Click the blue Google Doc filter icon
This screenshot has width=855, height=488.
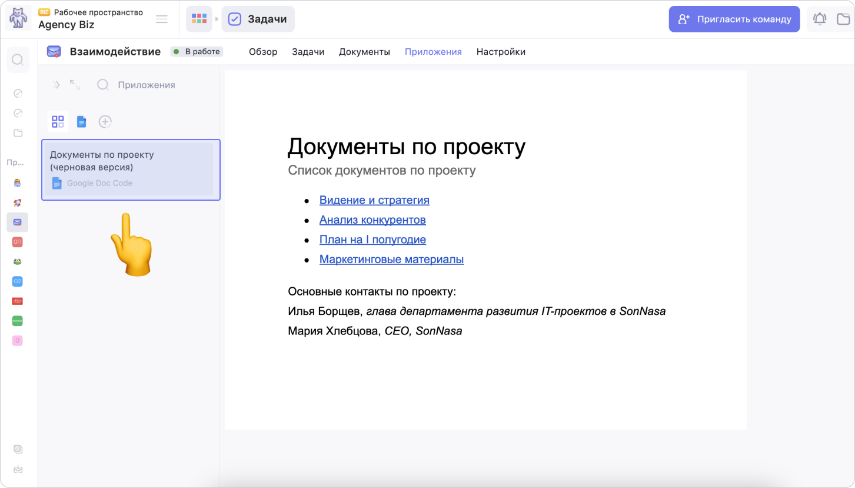coord(81,122)
